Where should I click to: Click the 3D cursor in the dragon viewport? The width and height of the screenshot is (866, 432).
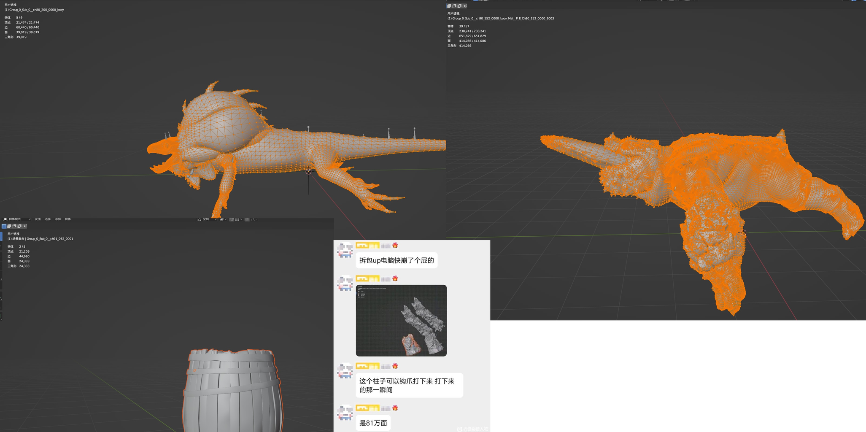[x=308, y=171]
